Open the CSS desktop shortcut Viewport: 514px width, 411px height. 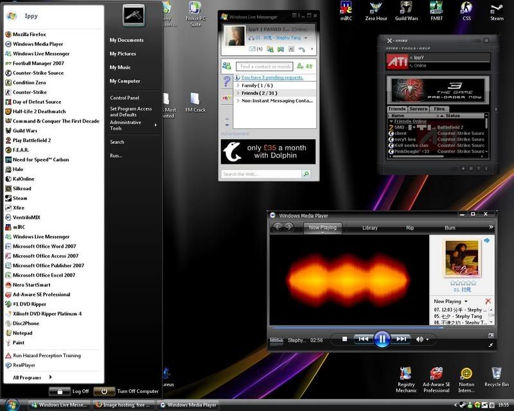(x=466, y=11)
